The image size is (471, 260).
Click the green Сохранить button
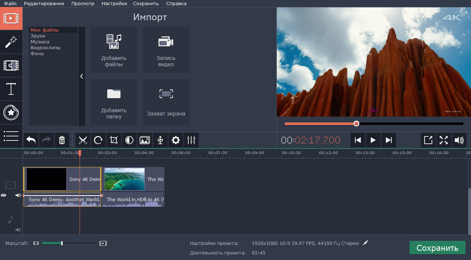(x=437, y=248)
